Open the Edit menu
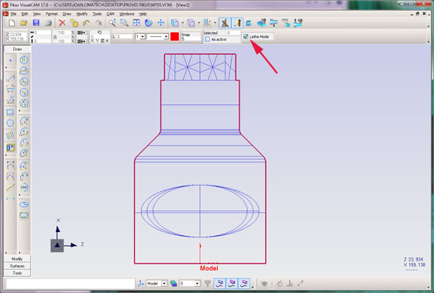The image size is (434, 293). click(x=25, y=14)
